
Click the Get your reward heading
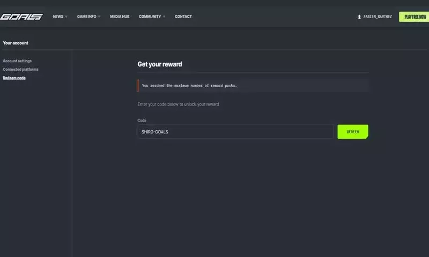[x=160, y=64]
